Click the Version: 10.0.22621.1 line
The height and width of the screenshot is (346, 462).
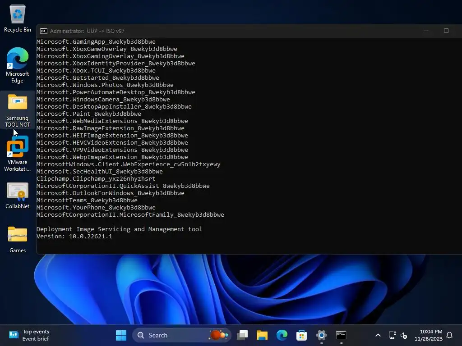tap(74, 236)
